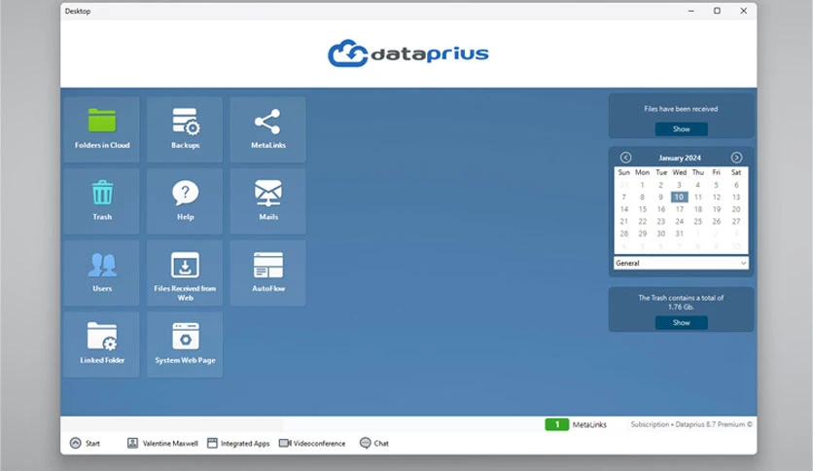Go to previous month in calendar
Viewport: 813px width, 471px height.
click(x=626, y=158)
